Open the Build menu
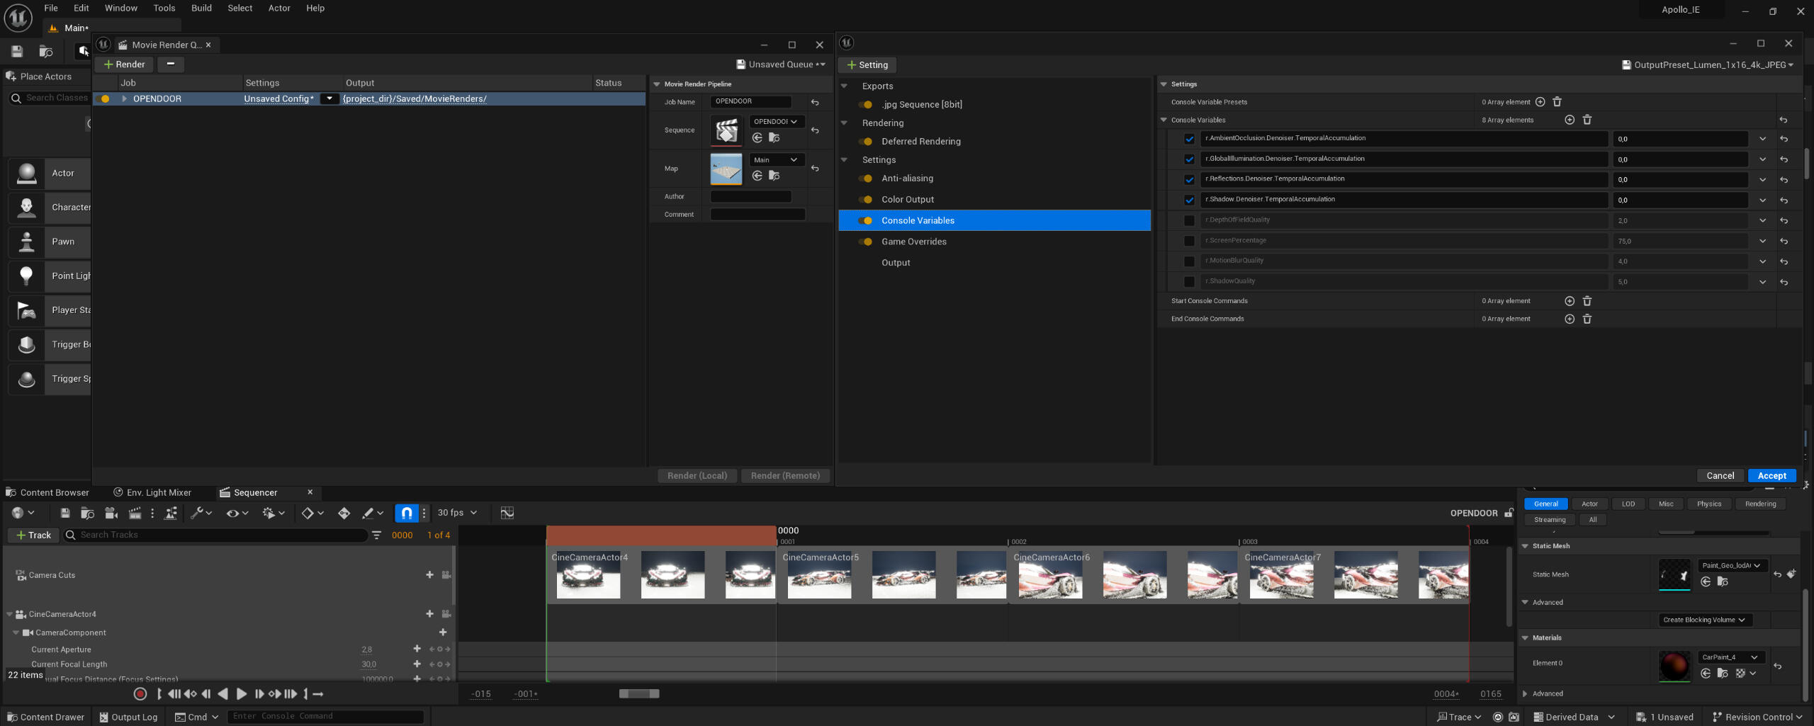The height and width of the screenshot is (726, 1814). point(201,8)
